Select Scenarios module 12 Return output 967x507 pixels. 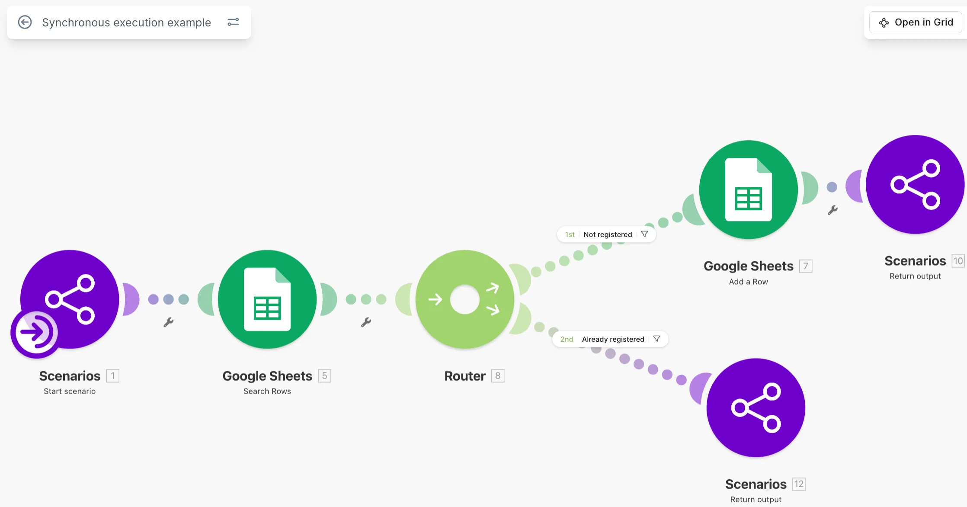click(756, 408)
